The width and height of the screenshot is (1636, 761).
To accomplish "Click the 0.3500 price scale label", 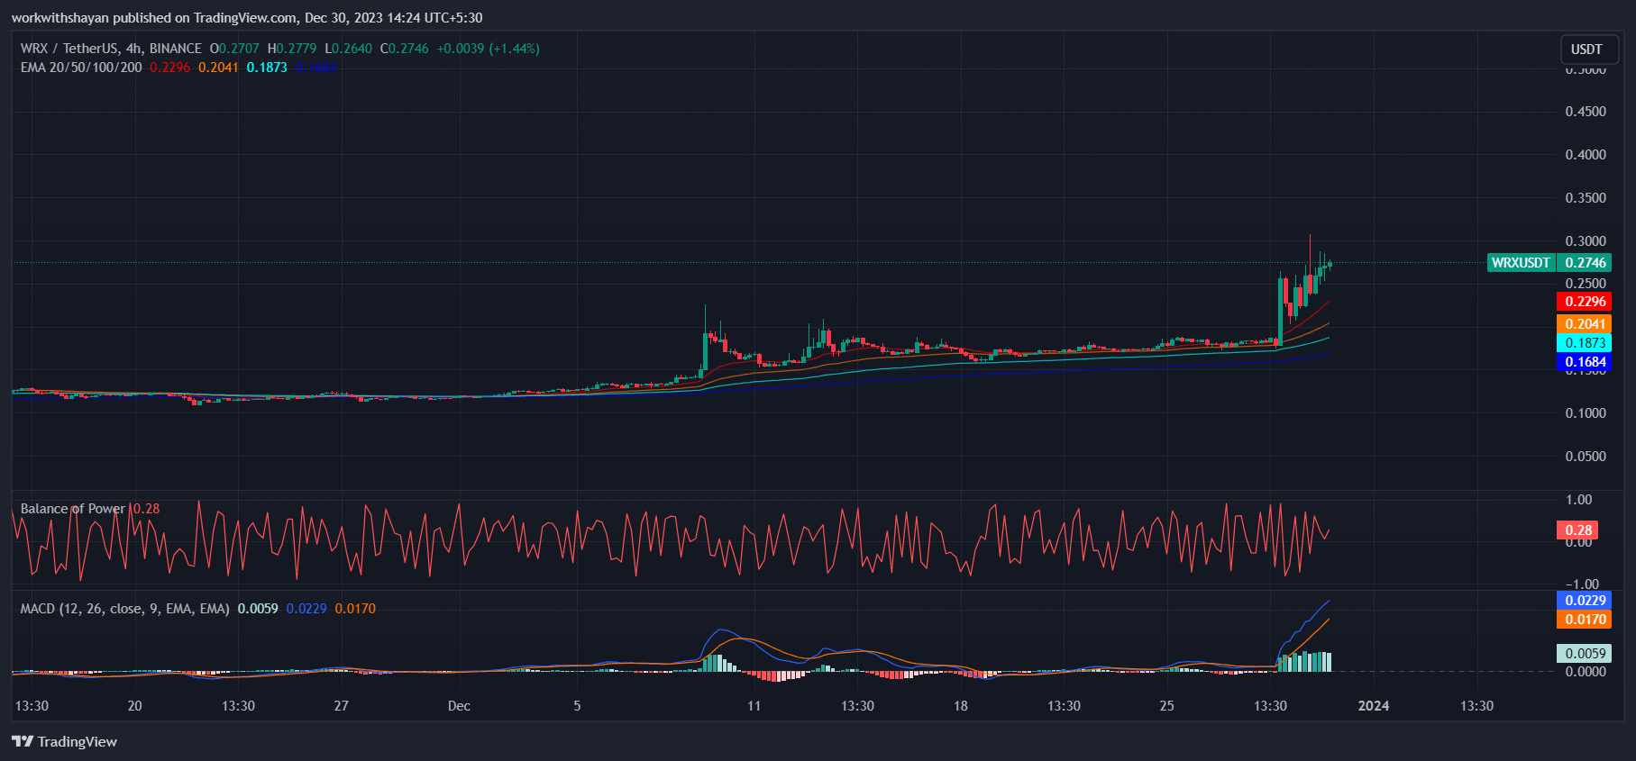I will point(1586,198).
